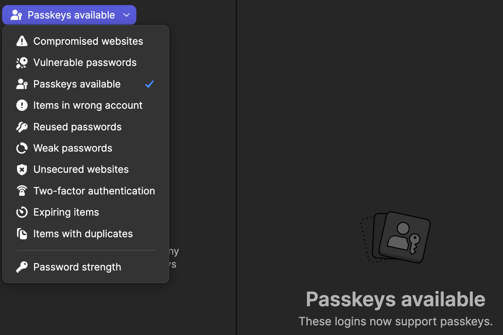Viewport: 503px width, 335px height.
Task: Click the Items in wrong account icon
Action: (x=22, y=106)
